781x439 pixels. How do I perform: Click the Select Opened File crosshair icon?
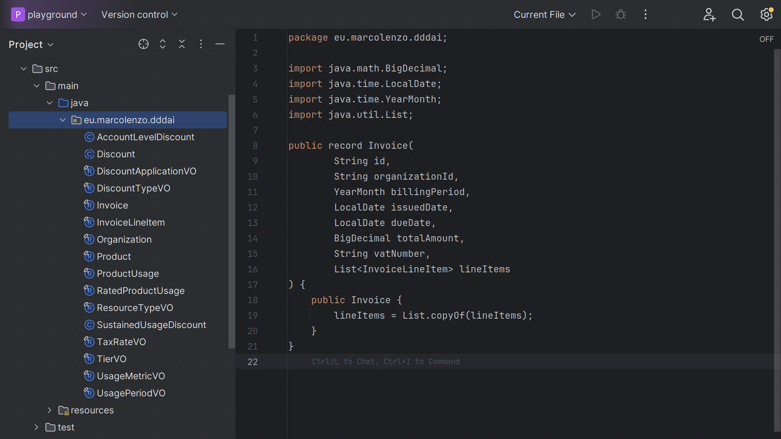(x=144, y=44)
